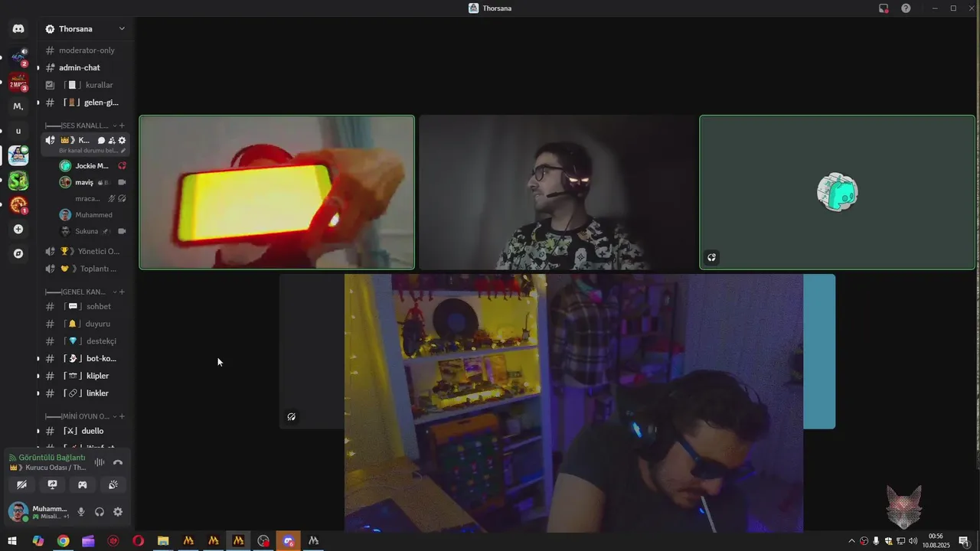Viewport: 980px width, 551px height.
Task: Open gelen-gi channel
Action: (85, 103)
